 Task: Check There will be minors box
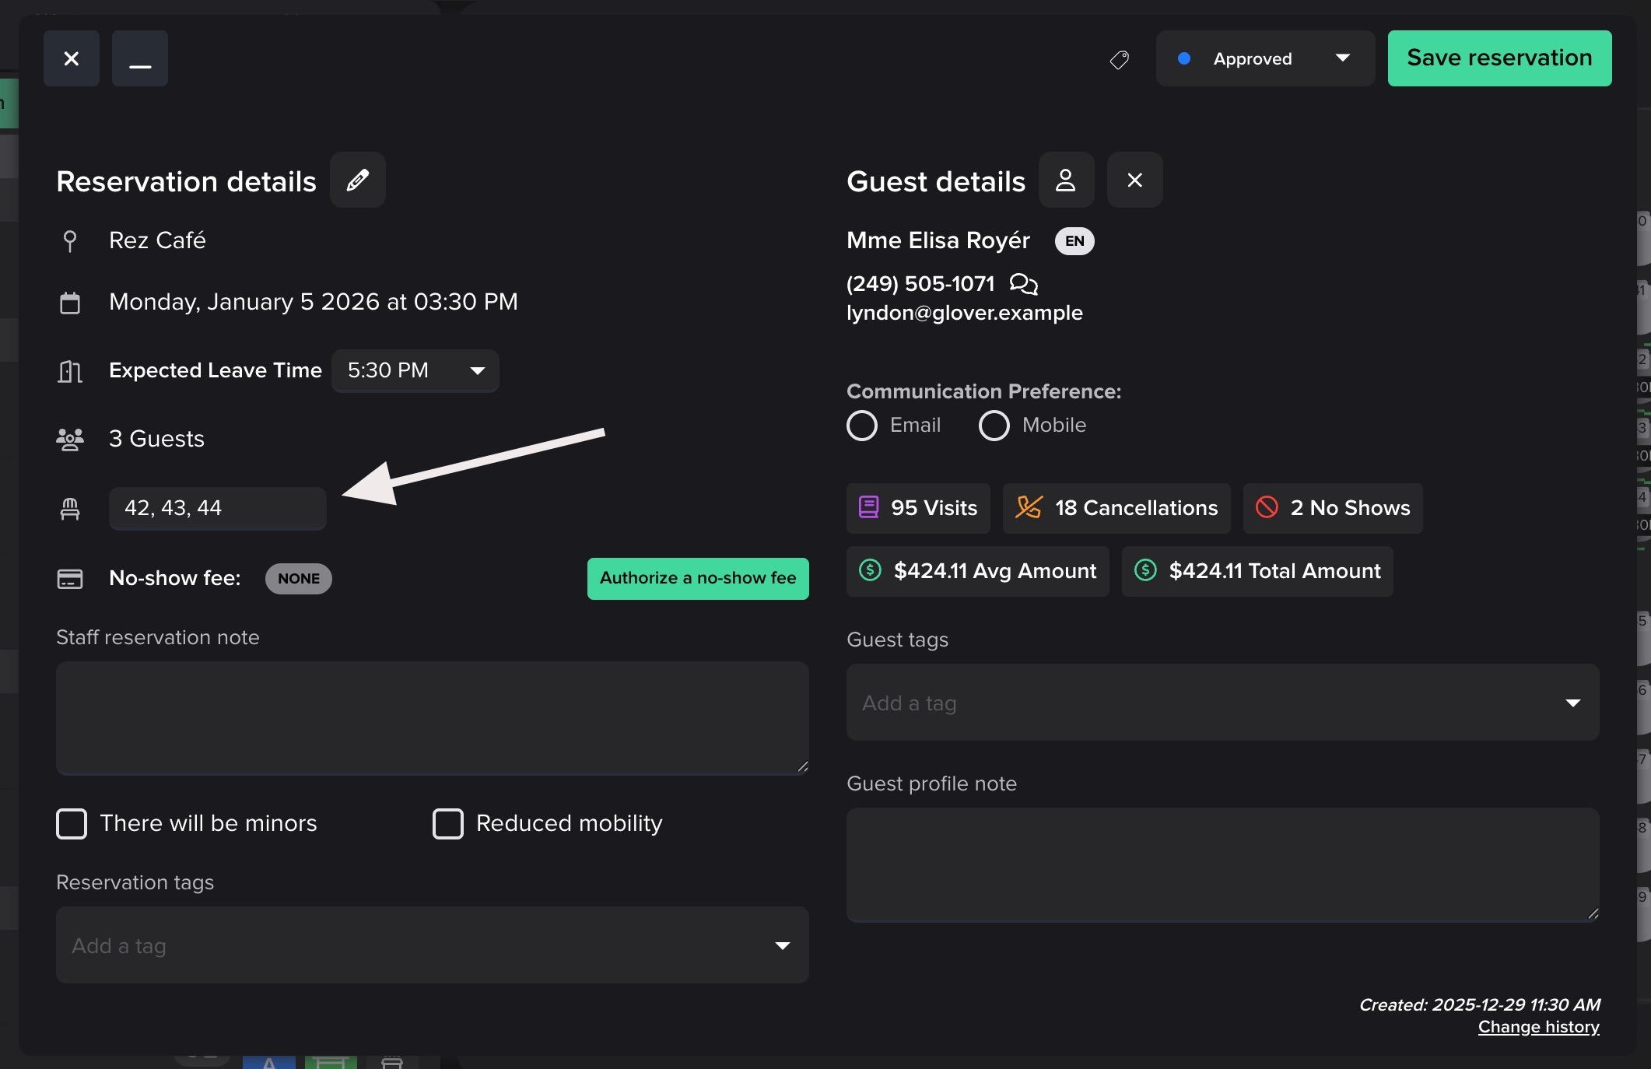(x=72, y=823)
